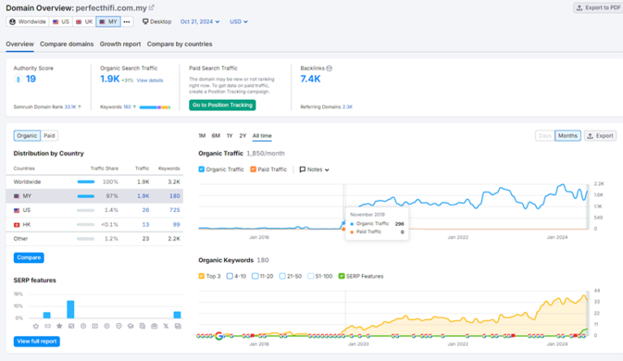The height and width of the screenshot is (361, 623).
Task: Click the crown Featured snippet SERP icon
Action: 36,326
